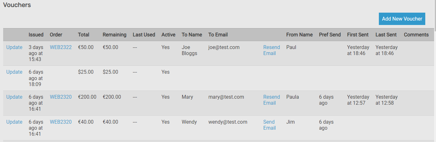This screenshot has width=436, height=142.
Task: Click the Remaining column header
Action: (x=114, y=34)
